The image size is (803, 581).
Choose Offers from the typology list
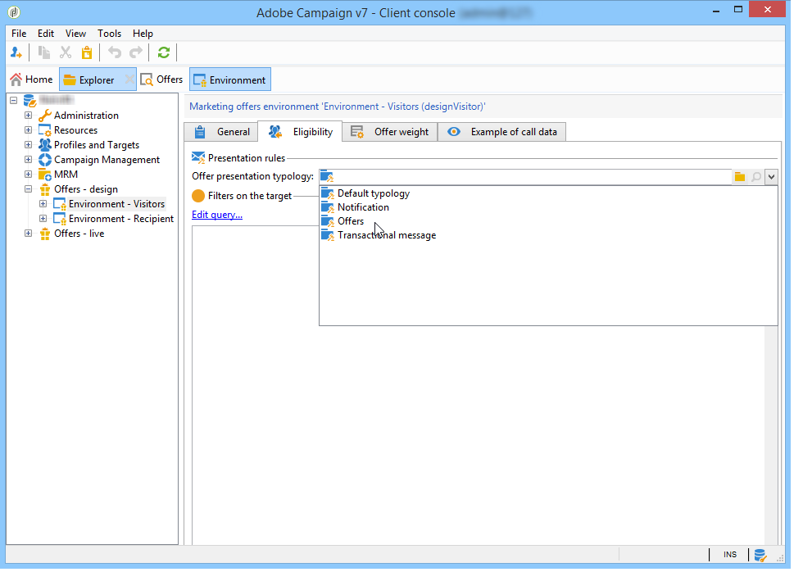tap(351, 221)
